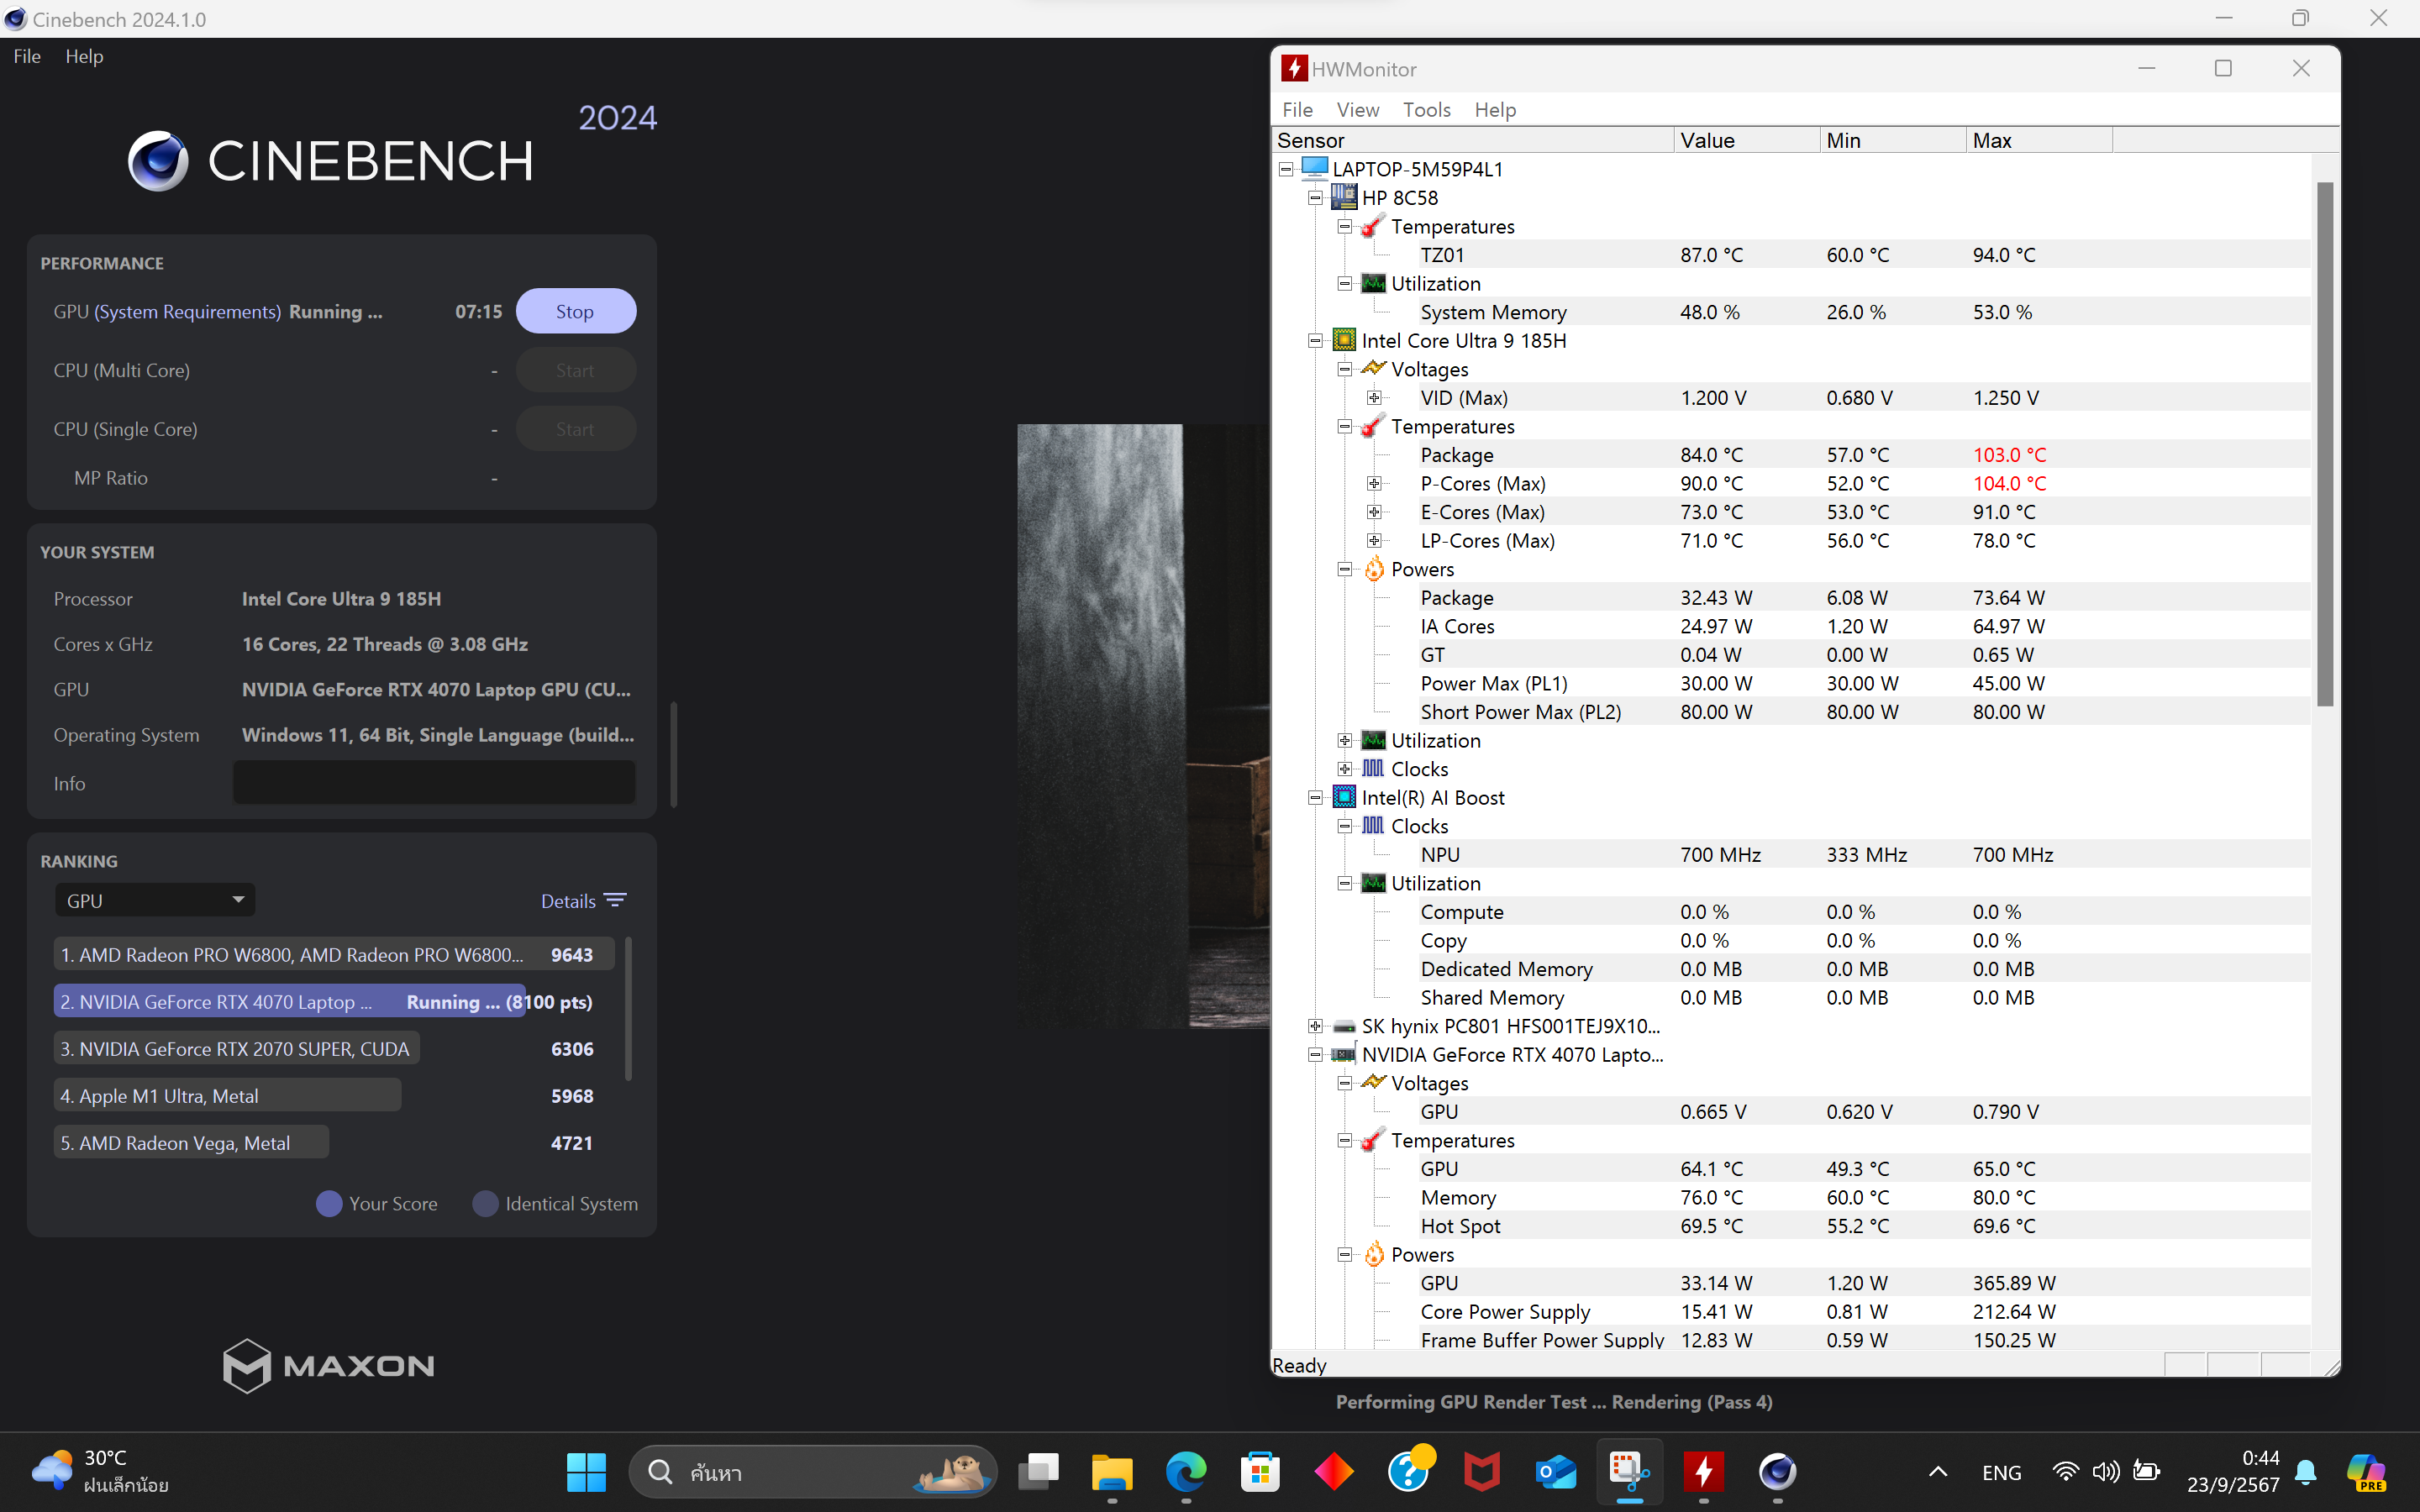Open Microsoft Edge from taskbar
Screen dimensions: 2420x1512
click(x=1186, y=1472)
